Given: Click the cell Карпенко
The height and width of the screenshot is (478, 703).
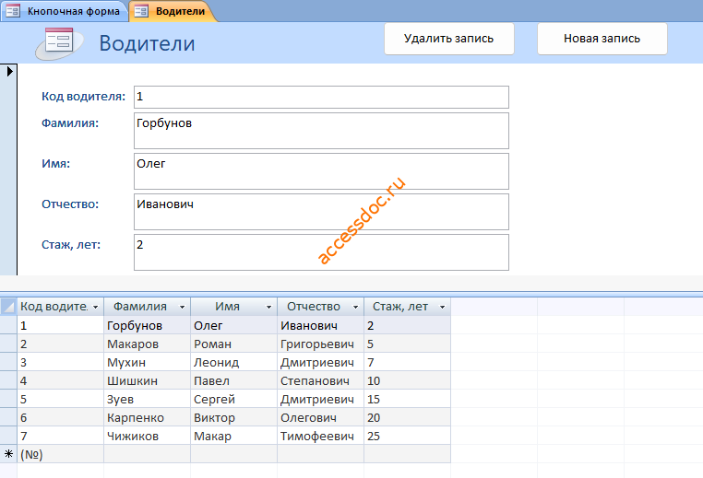Looking at the screenshot, I should tap(147, 417).
